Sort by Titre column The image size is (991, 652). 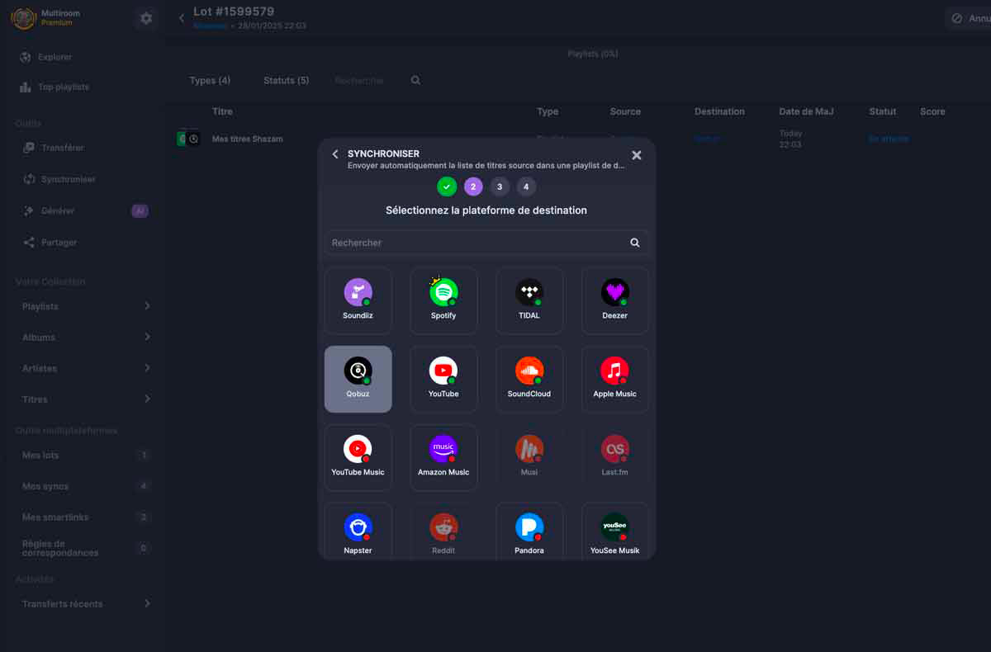pos(222,111)
